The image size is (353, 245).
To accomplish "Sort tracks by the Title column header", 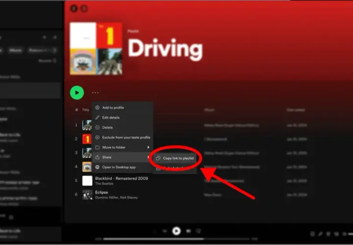I will click(x=85, y=110).
